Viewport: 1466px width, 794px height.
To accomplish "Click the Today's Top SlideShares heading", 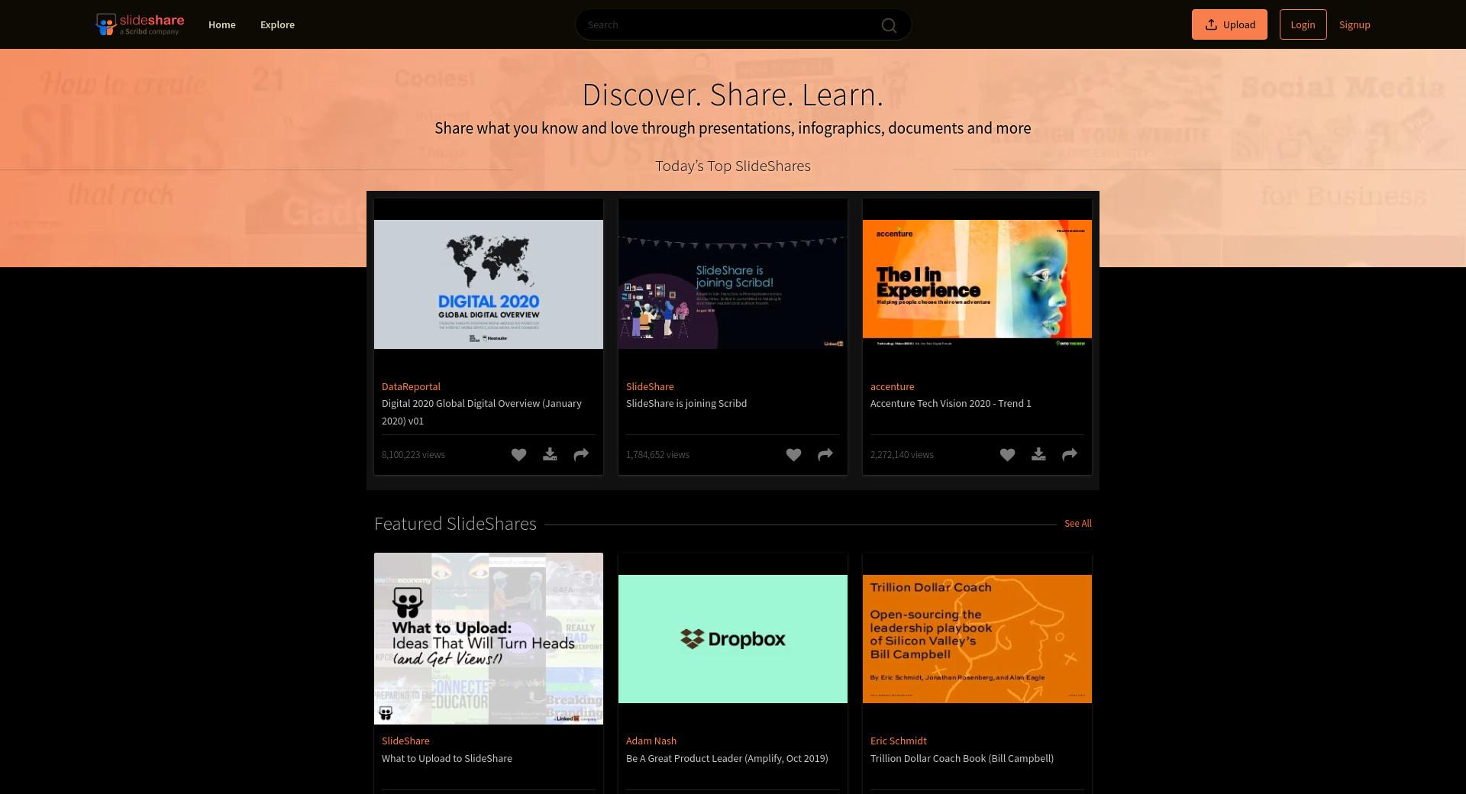I will click(733, 166).
